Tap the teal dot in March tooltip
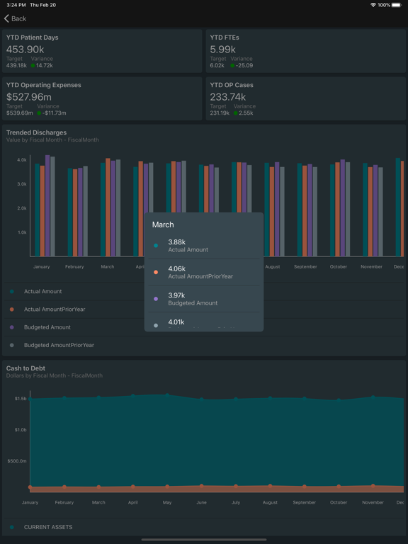The image size is (408, 544). [156, 246]
